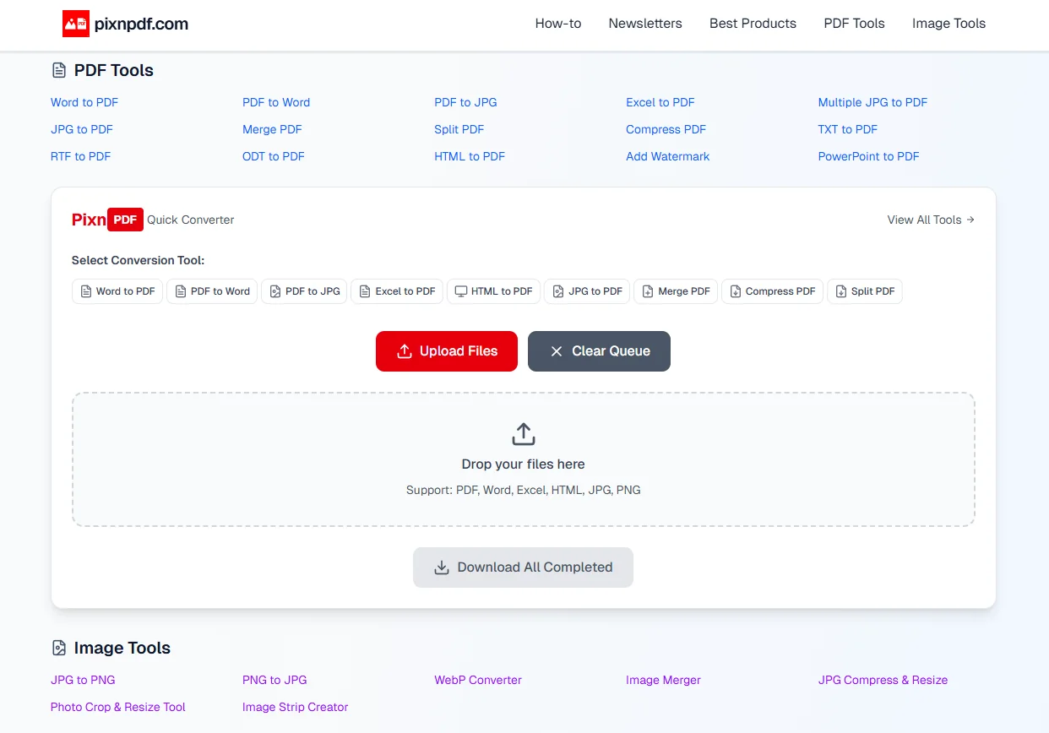Select the PDF to JPG converter chip
Viewport: 1049px width, 733px height.
point(304,290)
